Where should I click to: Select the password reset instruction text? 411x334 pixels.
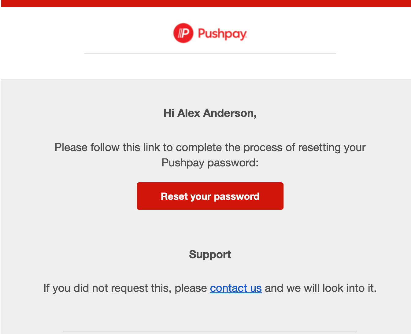[x=210, y=155]
